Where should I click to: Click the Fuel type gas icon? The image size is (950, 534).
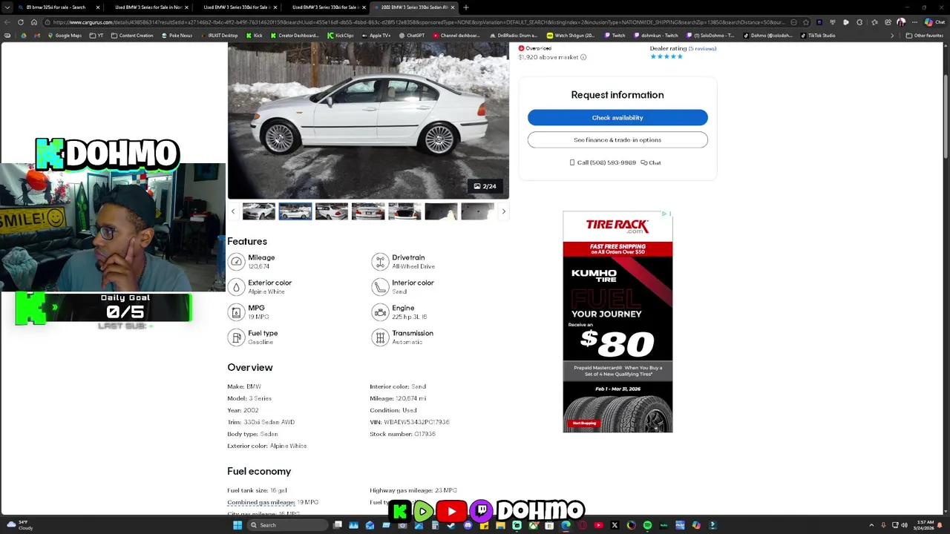pos(236,337)
